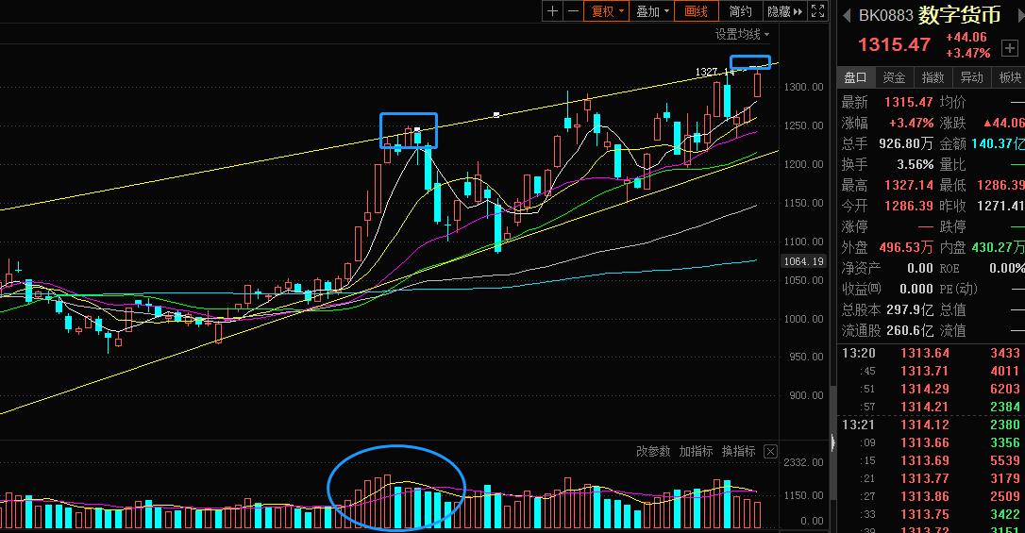The image size is (1025, 533).
Task: Click the change percent +3.47% in the header
Action: (968, 52)
